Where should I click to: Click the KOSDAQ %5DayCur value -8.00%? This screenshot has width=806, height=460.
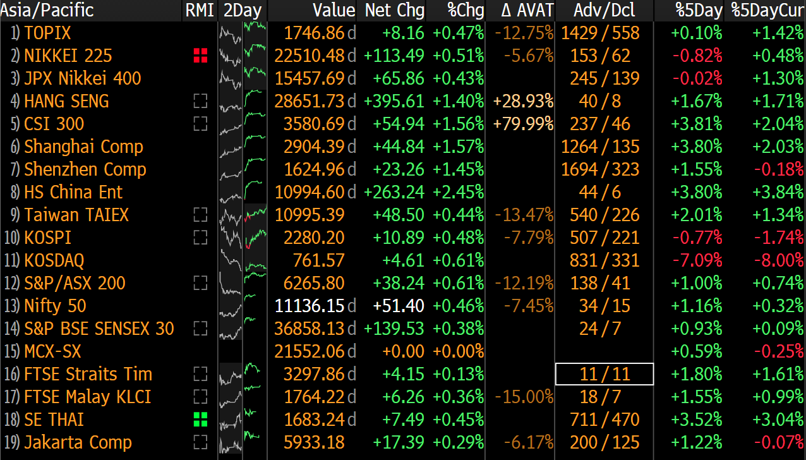point(778,260)
